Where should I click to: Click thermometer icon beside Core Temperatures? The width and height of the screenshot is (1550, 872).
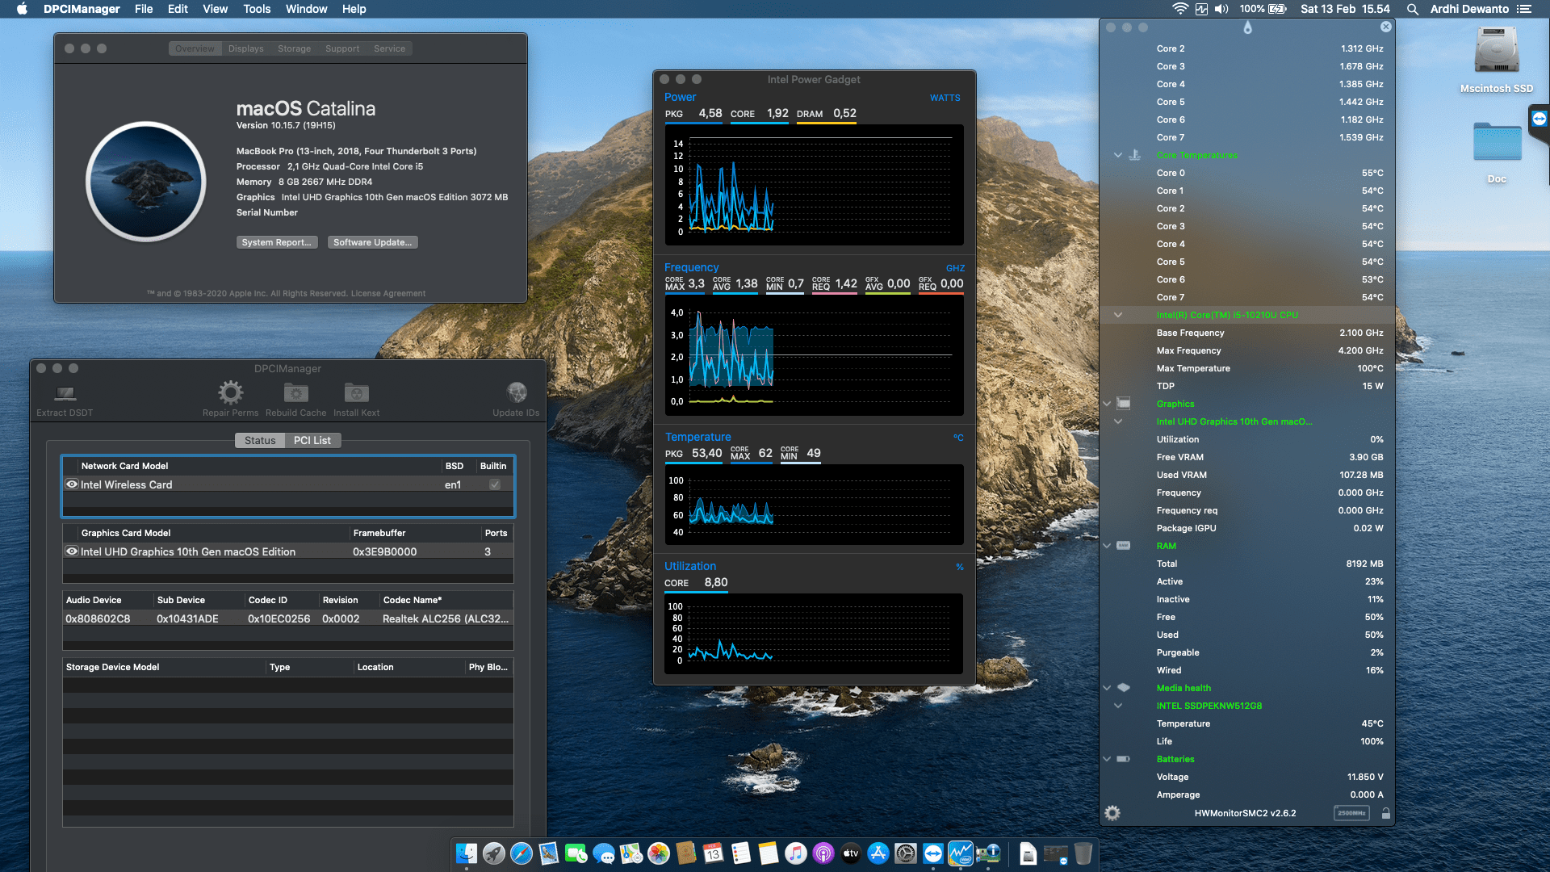(x=1134, y=155)
